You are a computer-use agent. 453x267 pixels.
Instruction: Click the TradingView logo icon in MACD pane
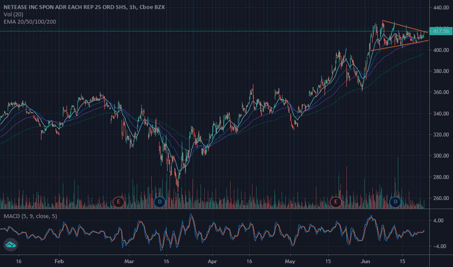10,245
